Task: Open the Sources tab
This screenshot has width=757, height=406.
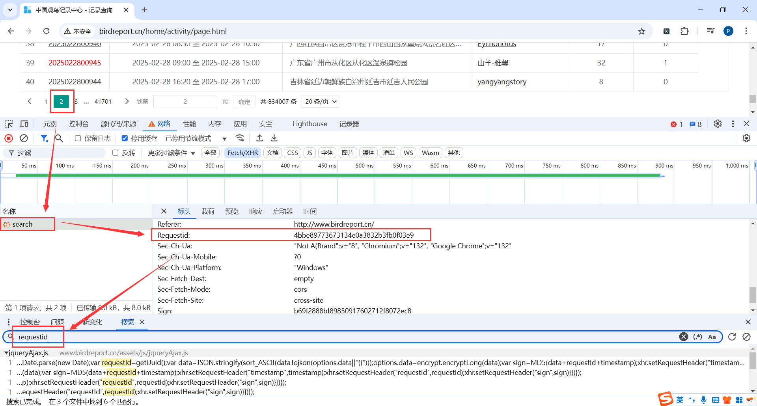Action: 118,124
